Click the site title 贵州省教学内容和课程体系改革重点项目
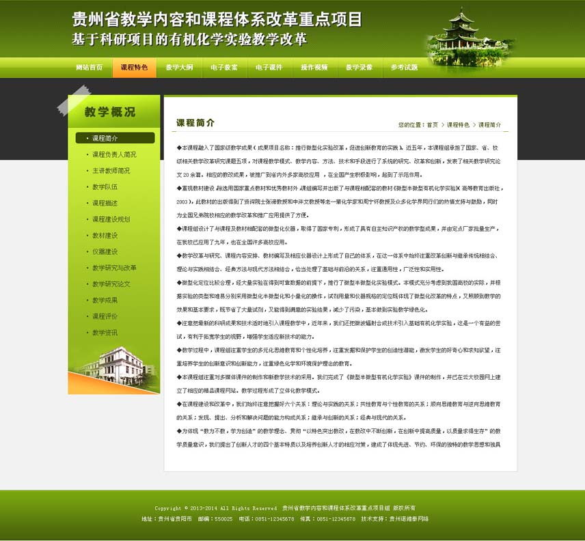 [217, 19]
